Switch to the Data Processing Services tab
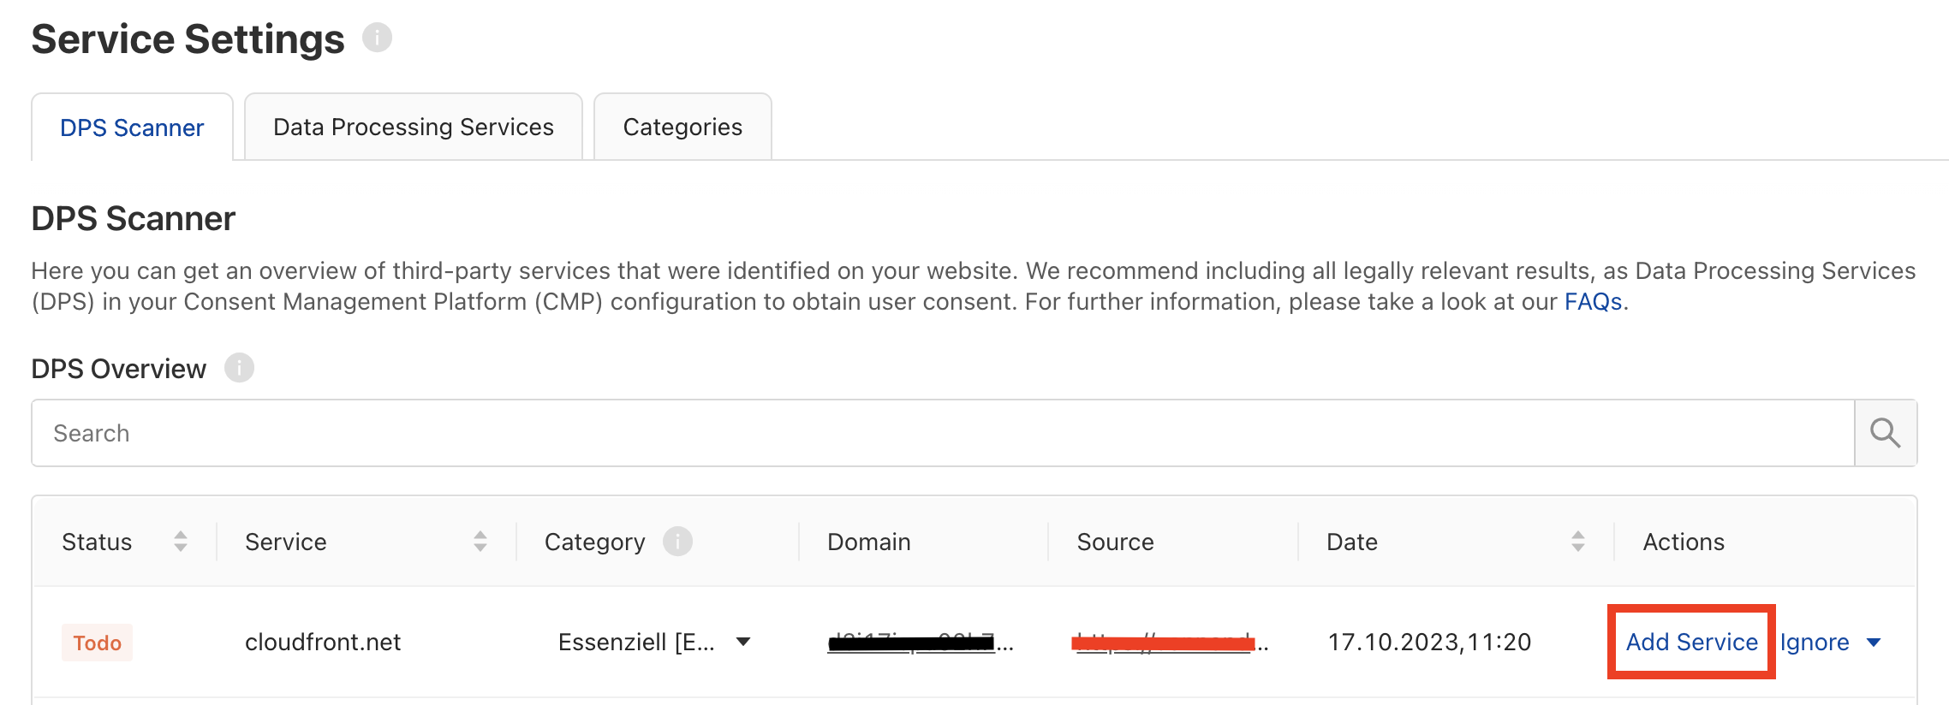Viewport: 1949px width, 705px height. [412, 126]
